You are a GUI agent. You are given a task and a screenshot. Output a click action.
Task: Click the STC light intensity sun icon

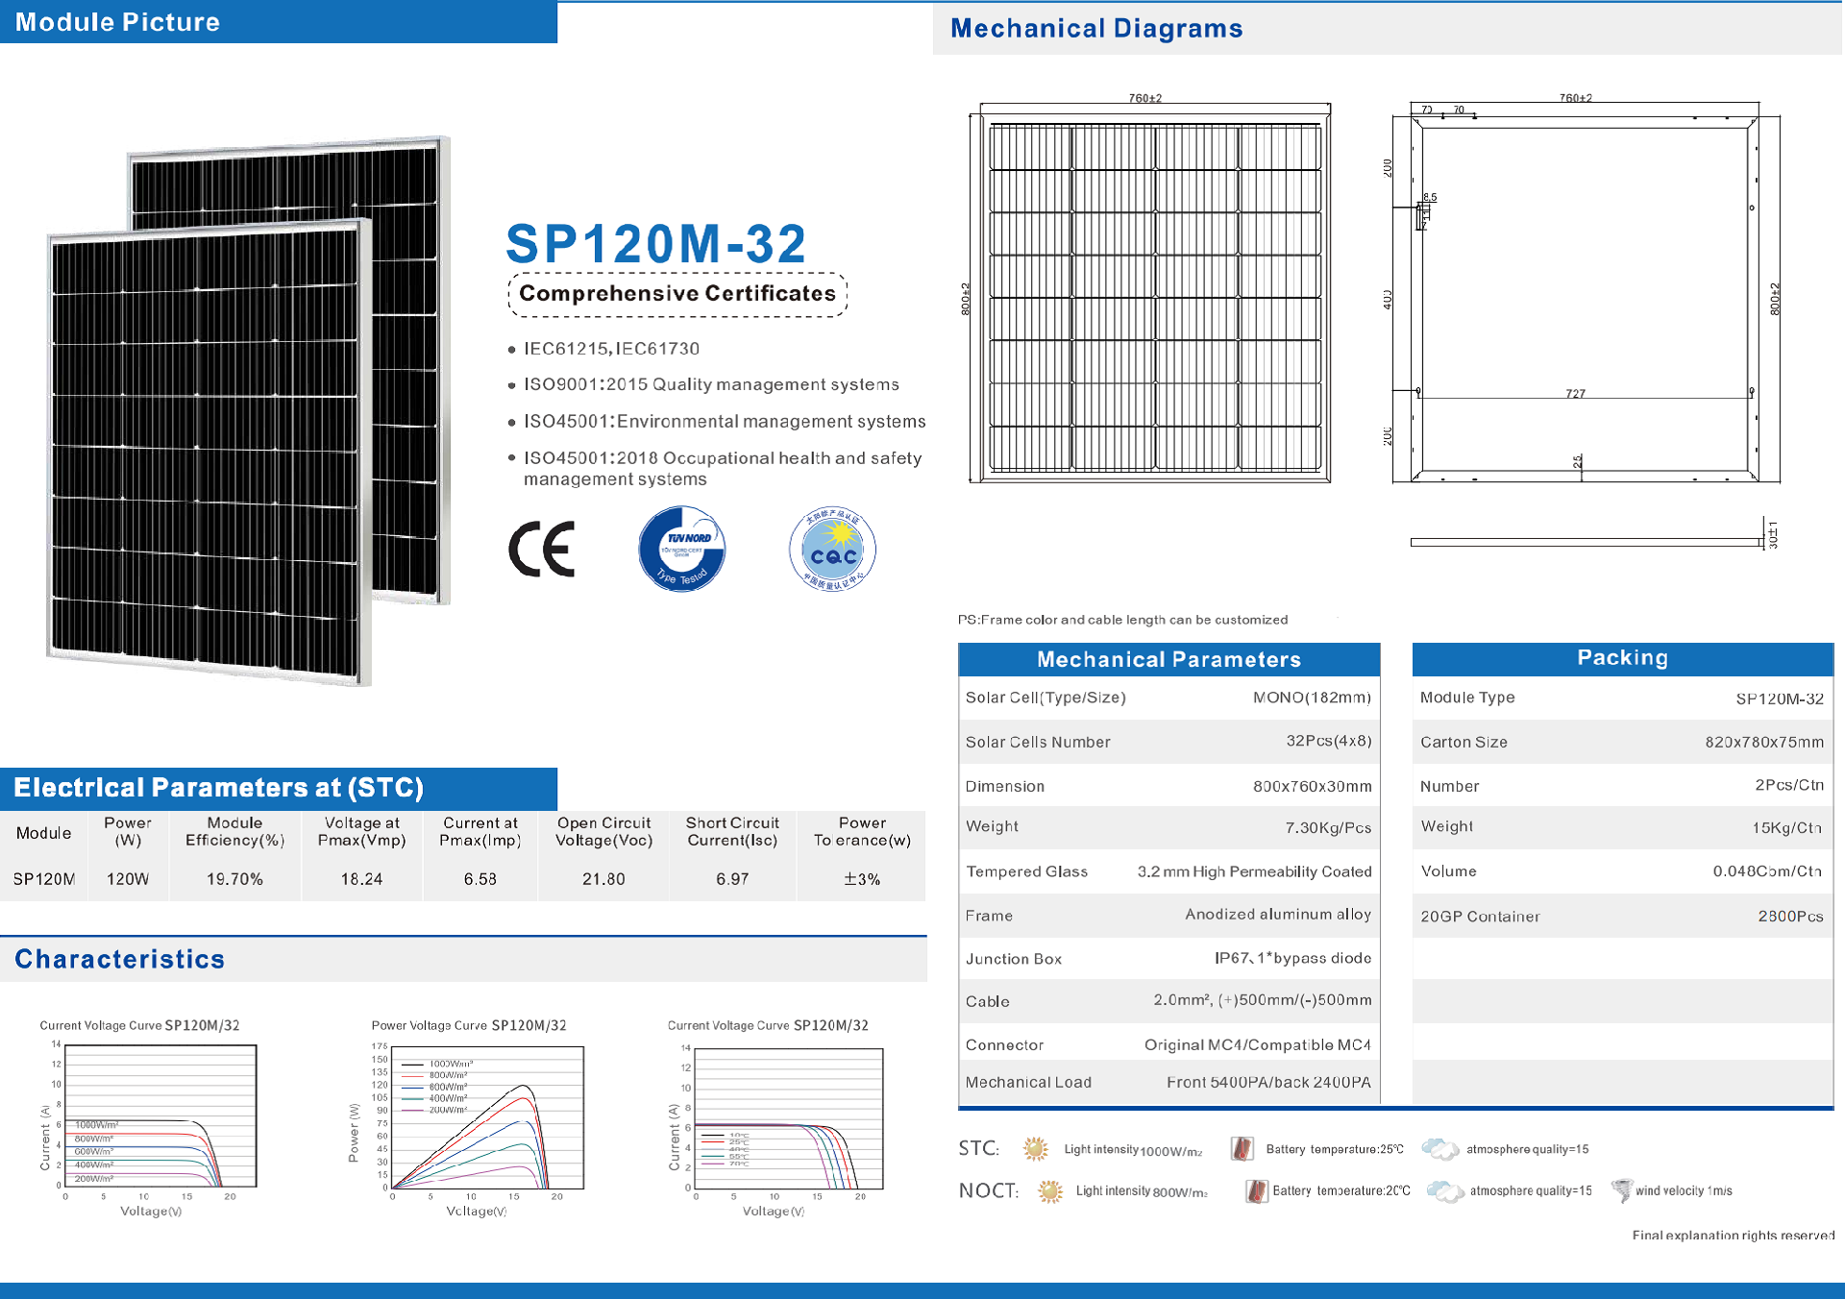[1036, 1148]
